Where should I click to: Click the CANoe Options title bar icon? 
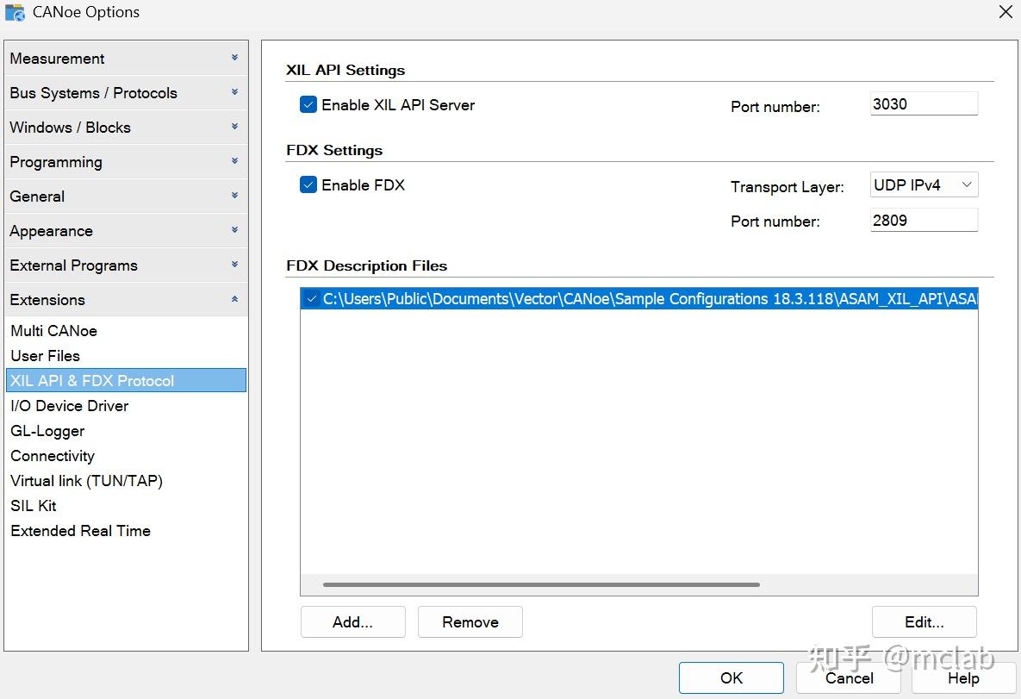(15, 13)
